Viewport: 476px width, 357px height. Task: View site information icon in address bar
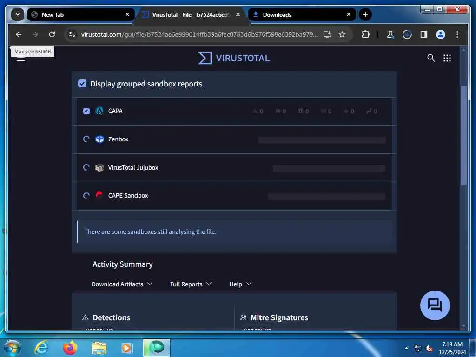tap(72, 34)
